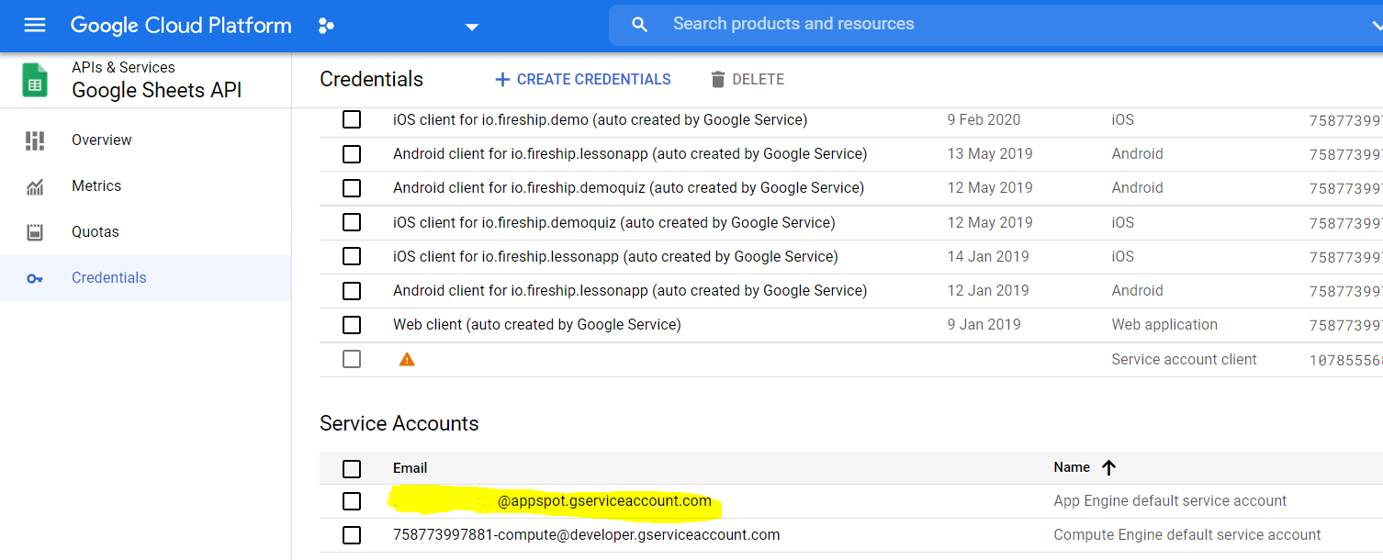Screen dimensions: 1383x560
Task: Click the DELETE button
Action: pyautogui.click(x=748, y=80)
